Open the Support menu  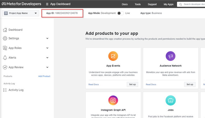pyautogui.click(x=152, y=4)
